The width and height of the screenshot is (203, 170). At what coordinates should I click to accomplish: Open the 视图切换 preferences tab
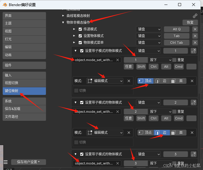24,83
